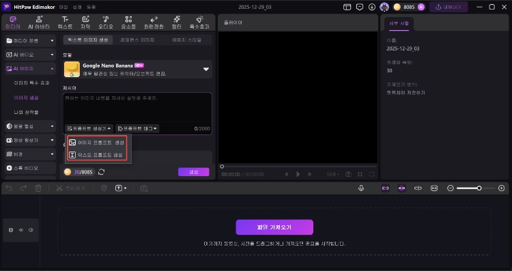Open the Media (미디어) tab in top toolbar
The image size is (512, 271).
(13, 23)
